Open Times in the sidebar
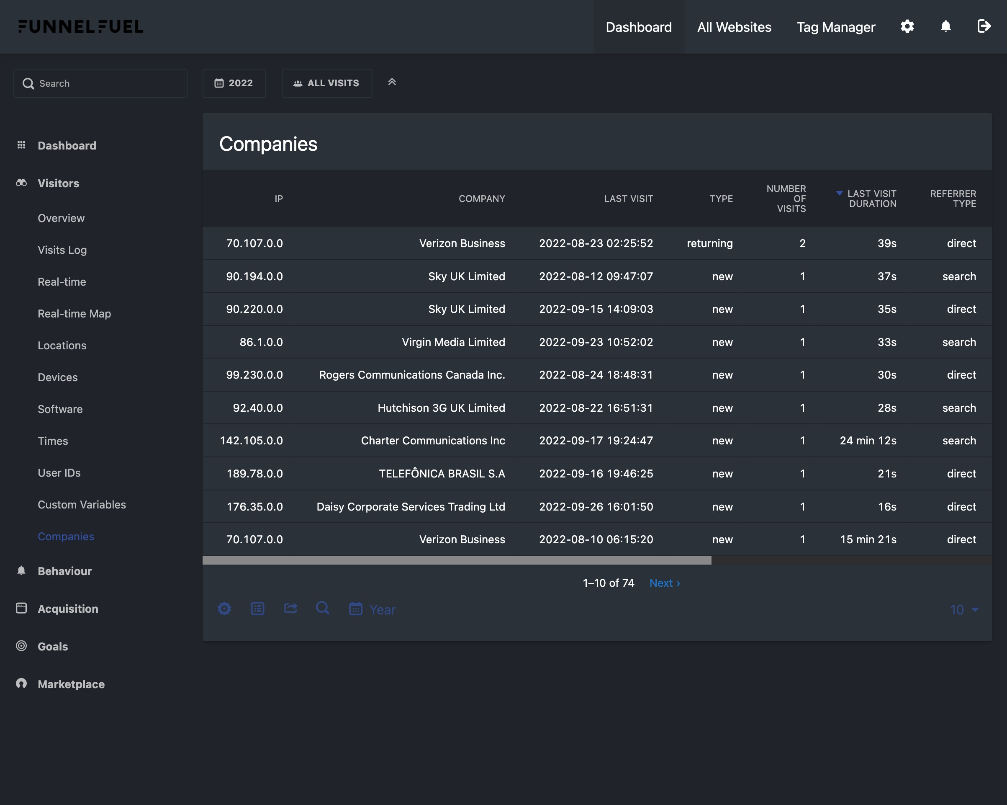The height and width of the screenshot is (805, 1007). tap(53, 441)
